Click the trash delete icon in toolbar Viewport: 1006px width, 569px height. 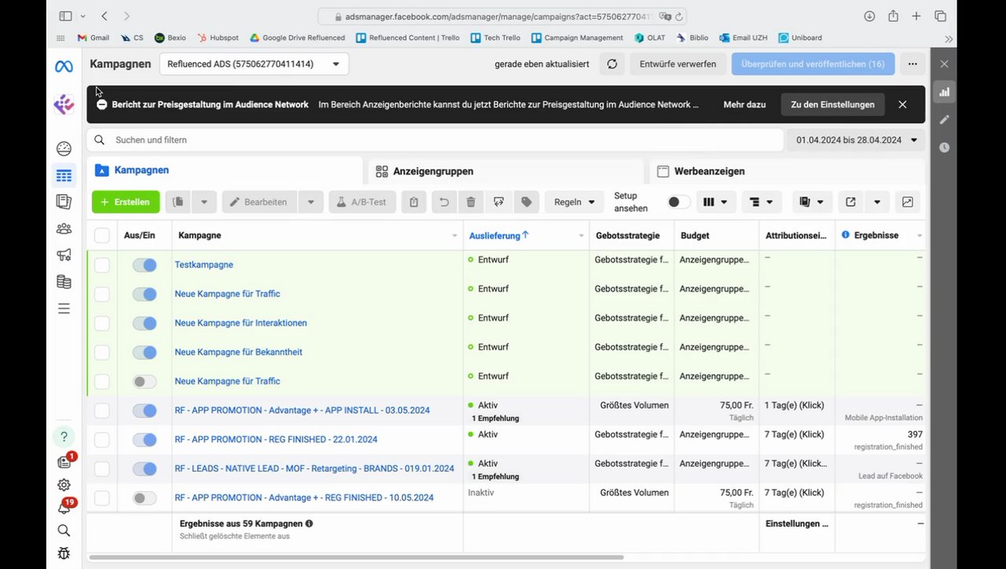coord(471,202)
